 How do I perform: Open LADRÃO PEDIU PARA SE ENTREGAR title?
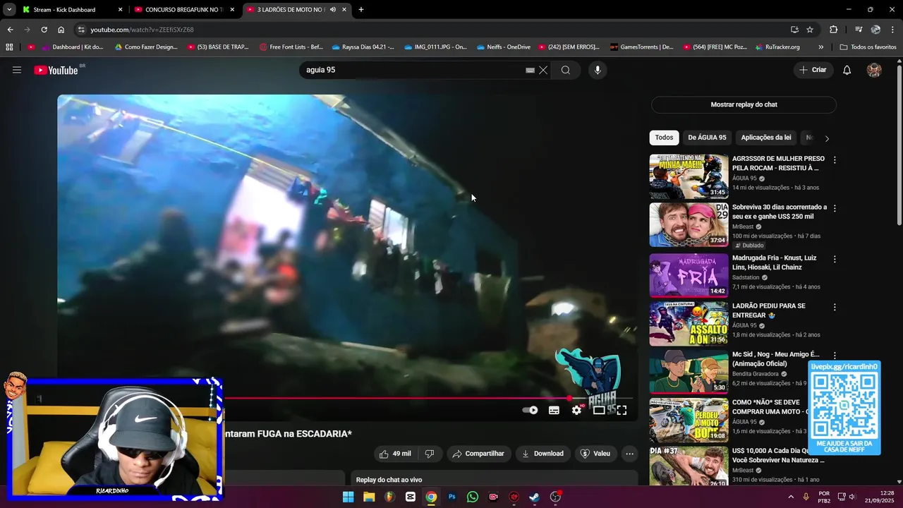point(768,310)
